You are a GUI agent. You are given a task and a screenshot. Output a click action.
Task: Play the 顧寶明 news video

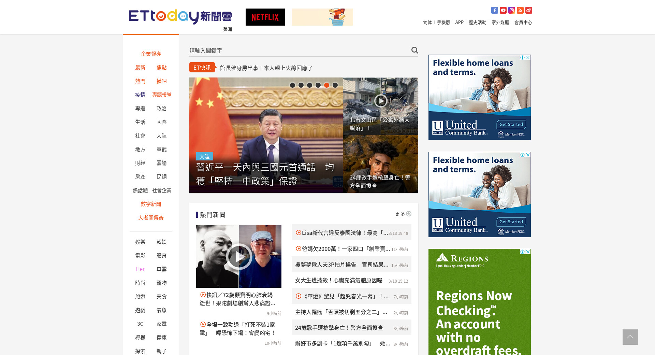[239, 256]
